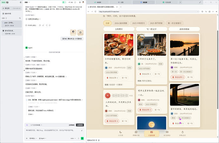Image resolution: width=219 pixels, height=143 pixels.
Task: Click the 录语音祝福 button
Action: coord(184,29)
